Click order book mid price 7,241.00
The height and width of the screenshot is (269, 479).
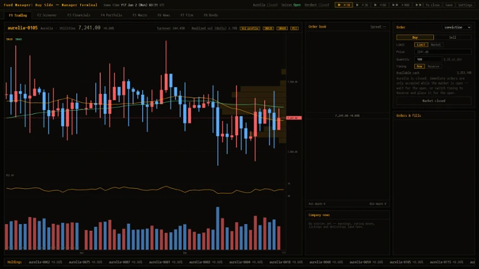[347, 116]
